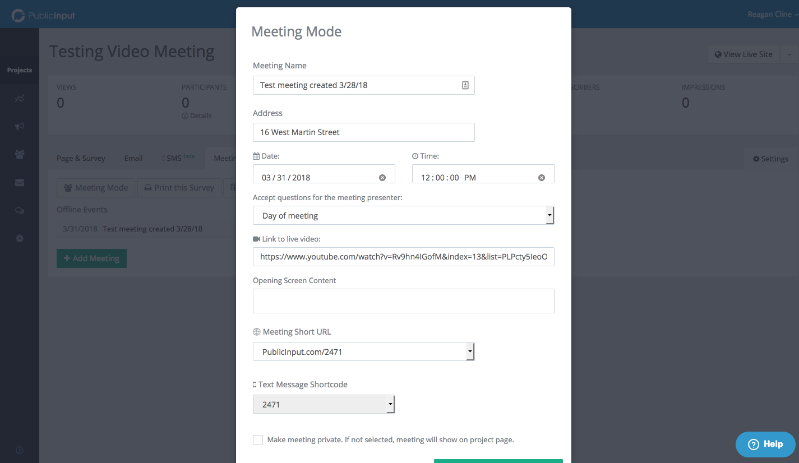Image resolution: width=799 pixels, height=463 pixels.
Task: Click the gear icon in the sidebar
Action: [x=20, y=239]
